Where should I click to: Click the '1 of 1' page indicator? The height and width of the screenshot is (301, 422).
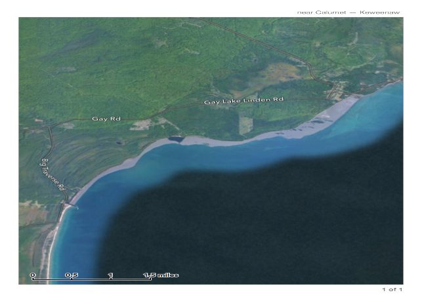tap(392, 289)
